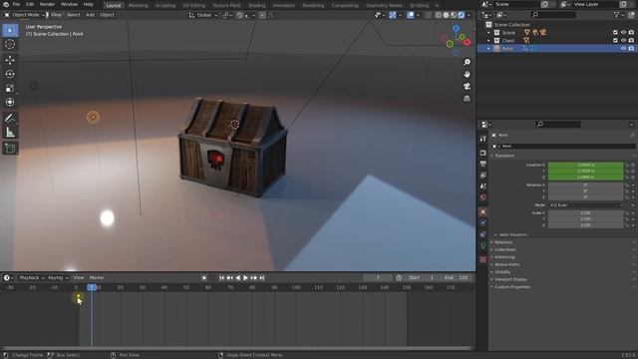Click the Blender logo icon
Viewport: 638px width, 359px height.
[x=6, y=4]
